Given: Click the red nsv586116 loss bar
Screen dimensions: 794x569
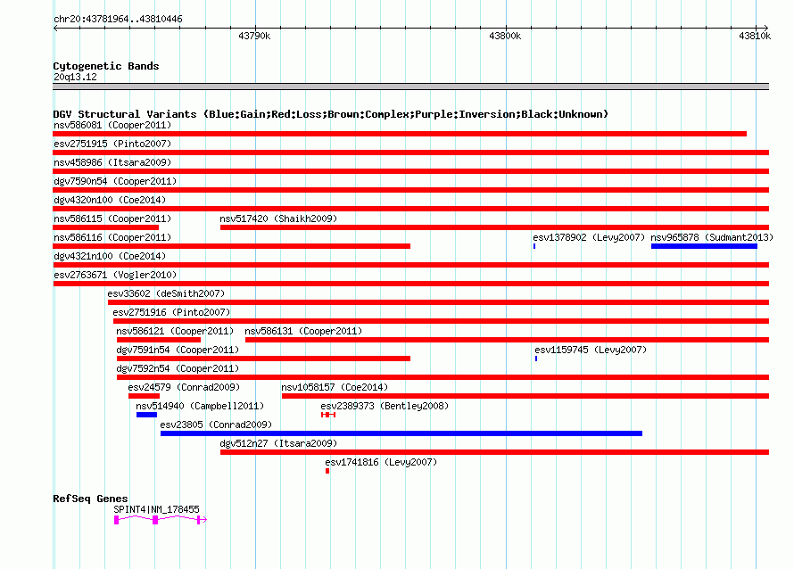Looking at the screenshot, I should [232, 246].
